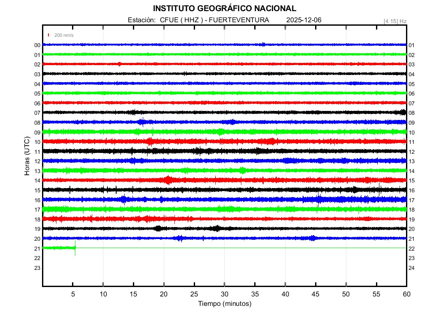Click the 30 minute tick label on the time axis
439x329 pixels.
point(224,294)
